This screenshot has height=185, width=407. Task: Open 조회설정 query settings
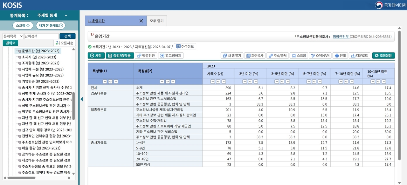383,56
